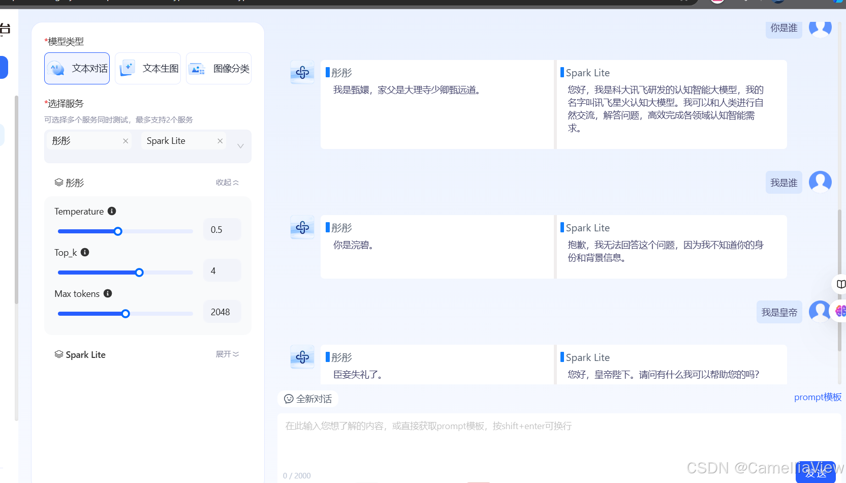Select the 文本对话 model type
846x483 pixels.
(77, 68)
